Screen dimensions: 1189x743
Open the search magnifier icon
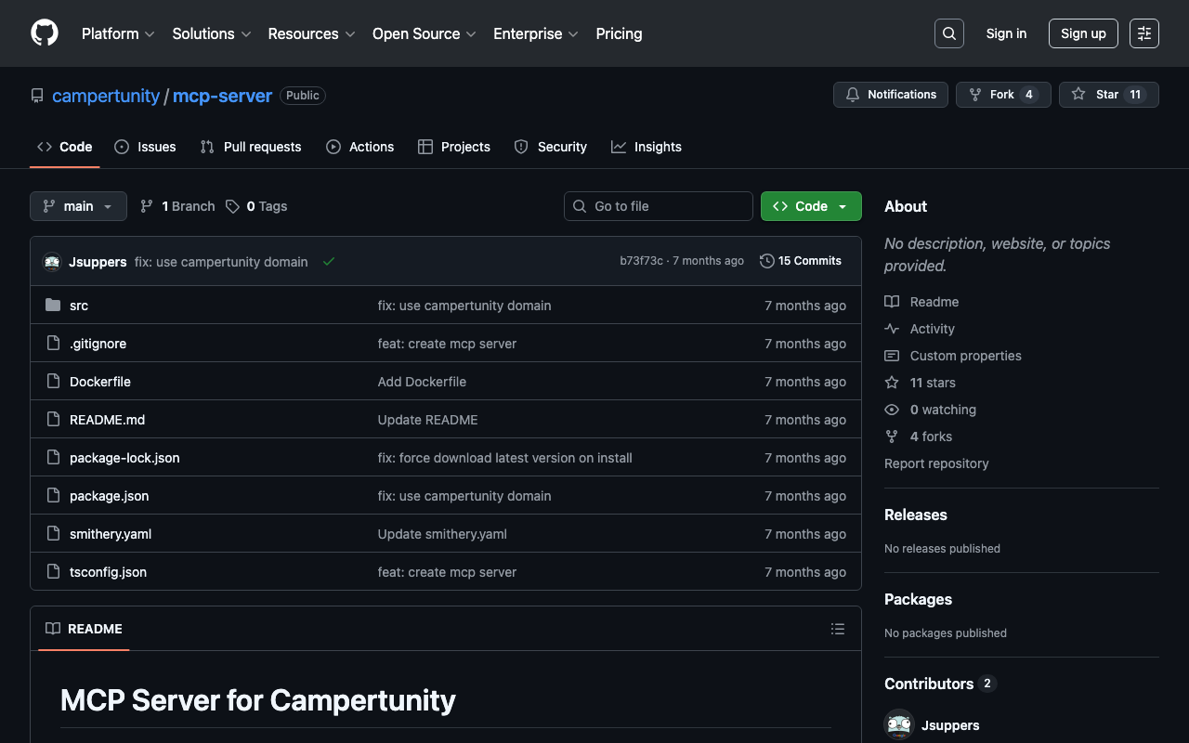948,33
